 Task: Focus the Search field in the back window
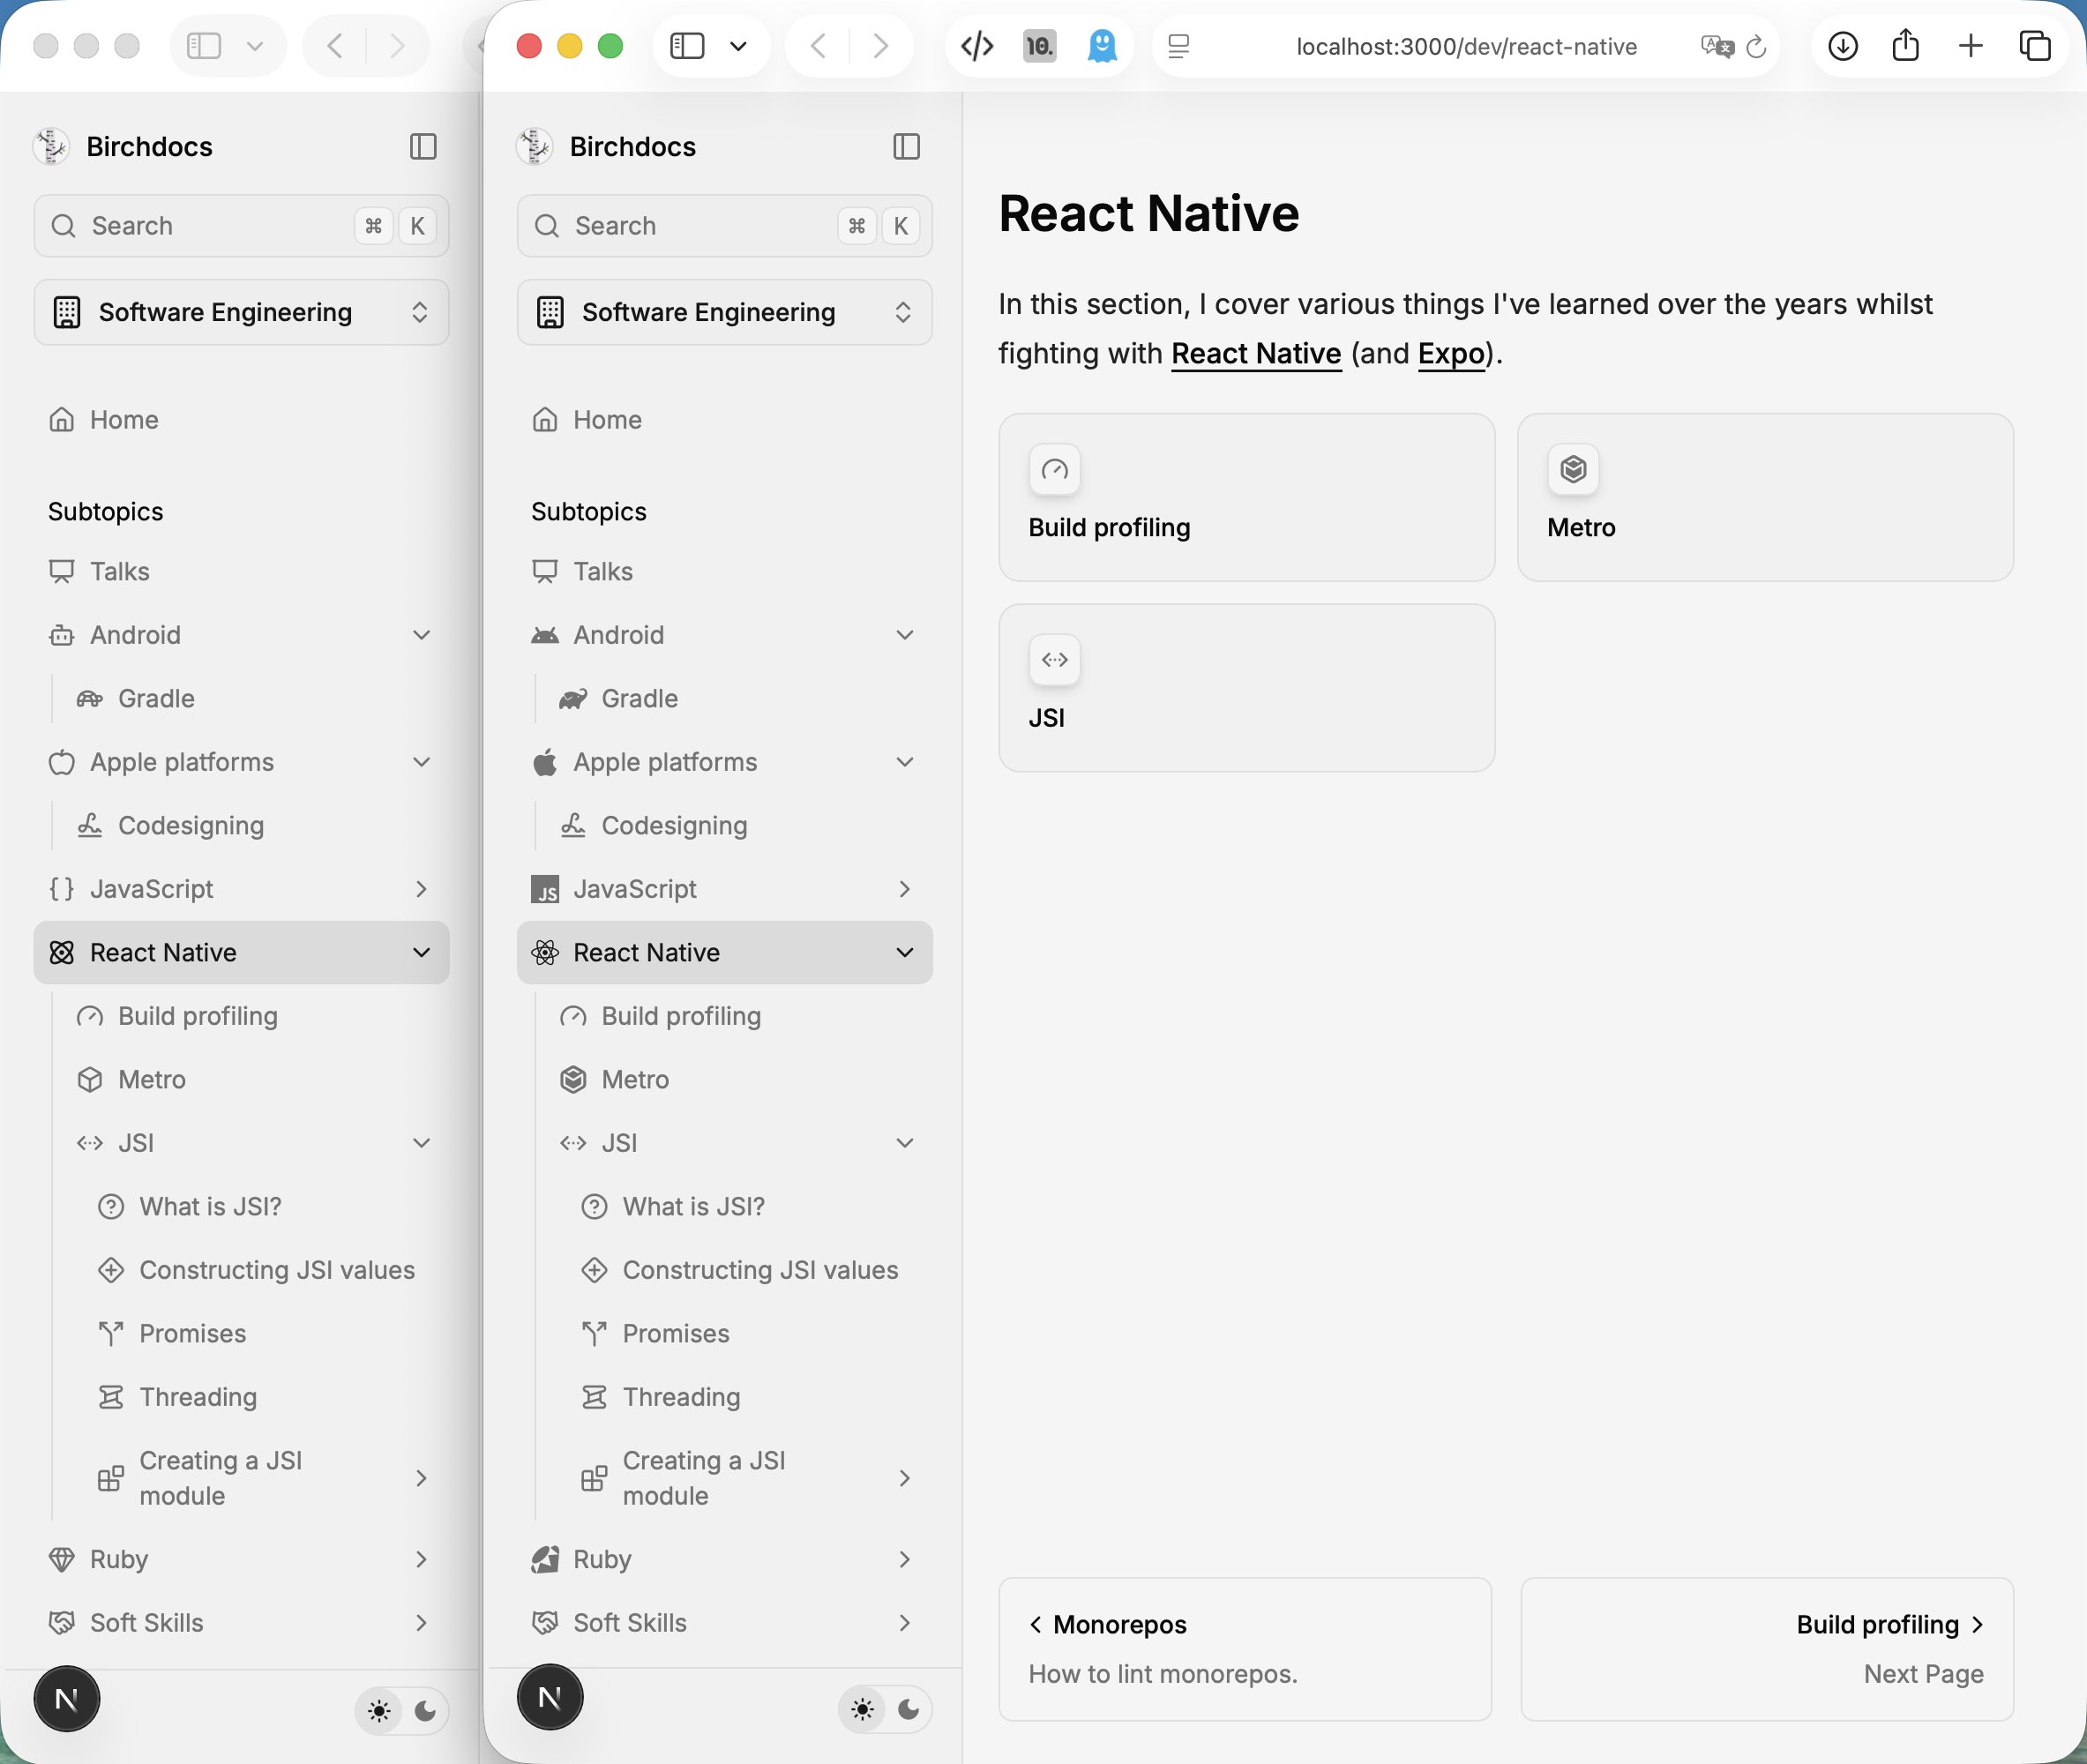(241, 226)
